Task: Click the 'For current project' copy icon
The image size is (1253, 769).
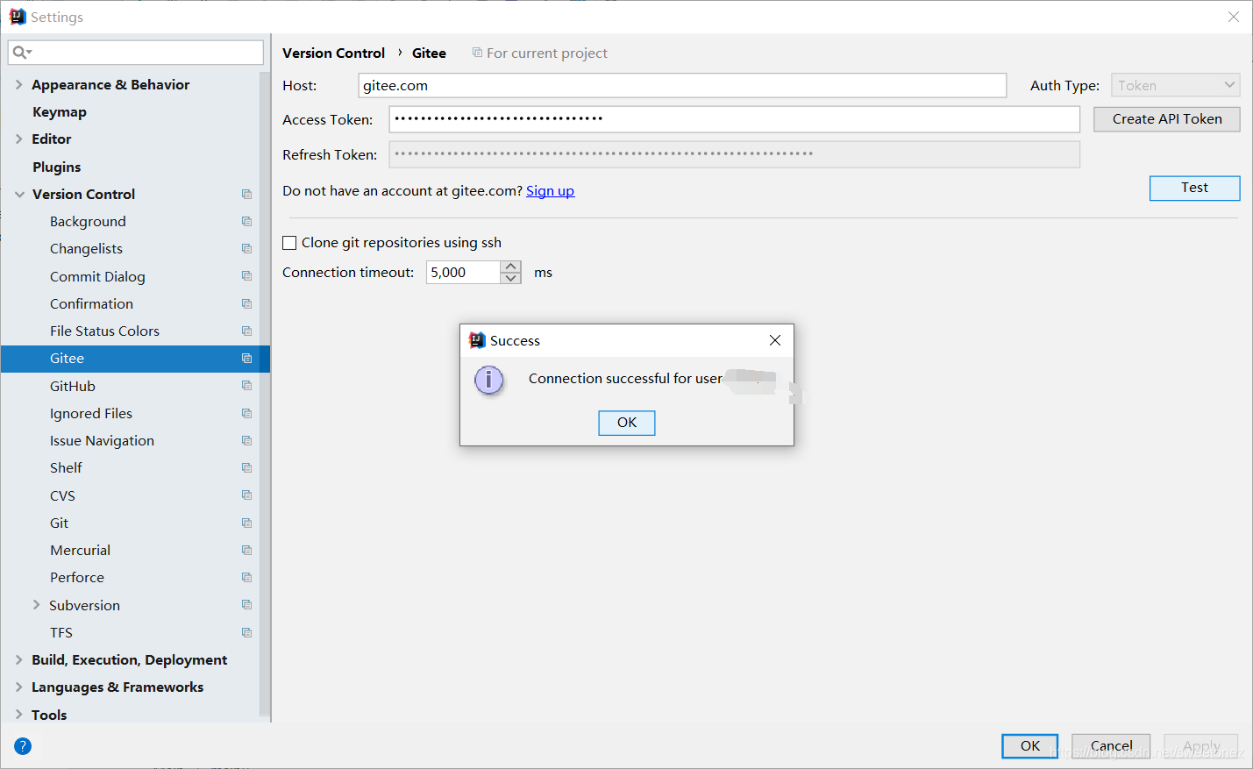Action: [x=477, y=53]
